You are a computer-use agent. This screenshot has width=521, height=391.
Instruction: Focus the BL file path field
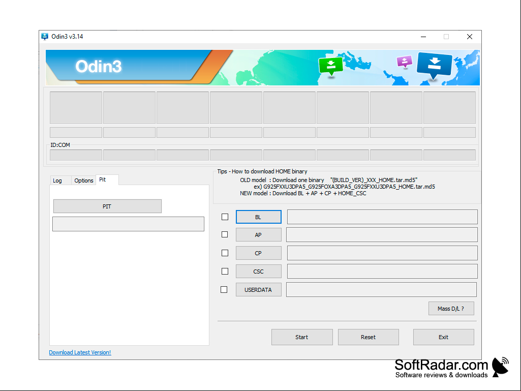(382, 217)
